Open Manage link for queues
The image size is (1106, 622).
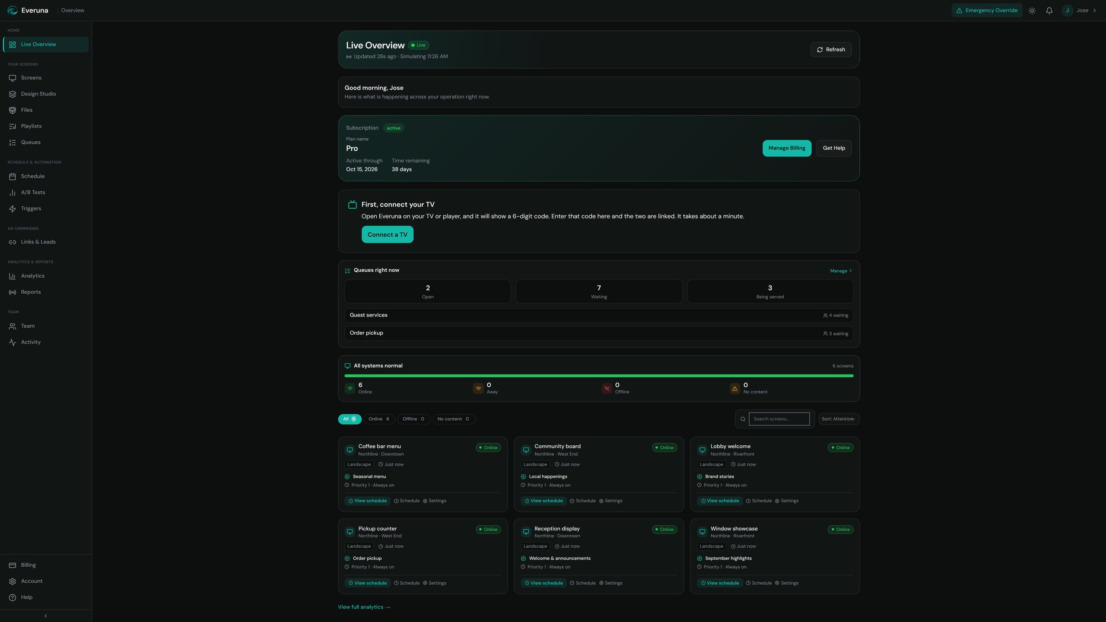pyautogui.click(x=841, y=271)
